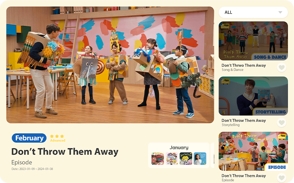Click the three-star Advanced level rating
This screenshot has width=294, height=183.
pyautogui.click(x=57, y=138)
